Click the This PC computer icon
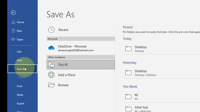This screenshot has width=200, height=112. (51, 65)
